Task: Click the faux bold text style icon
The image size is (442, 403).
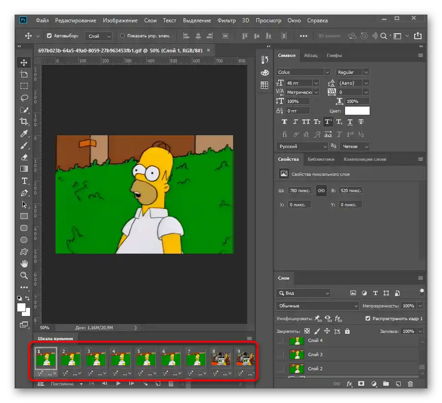Action: 285,122
